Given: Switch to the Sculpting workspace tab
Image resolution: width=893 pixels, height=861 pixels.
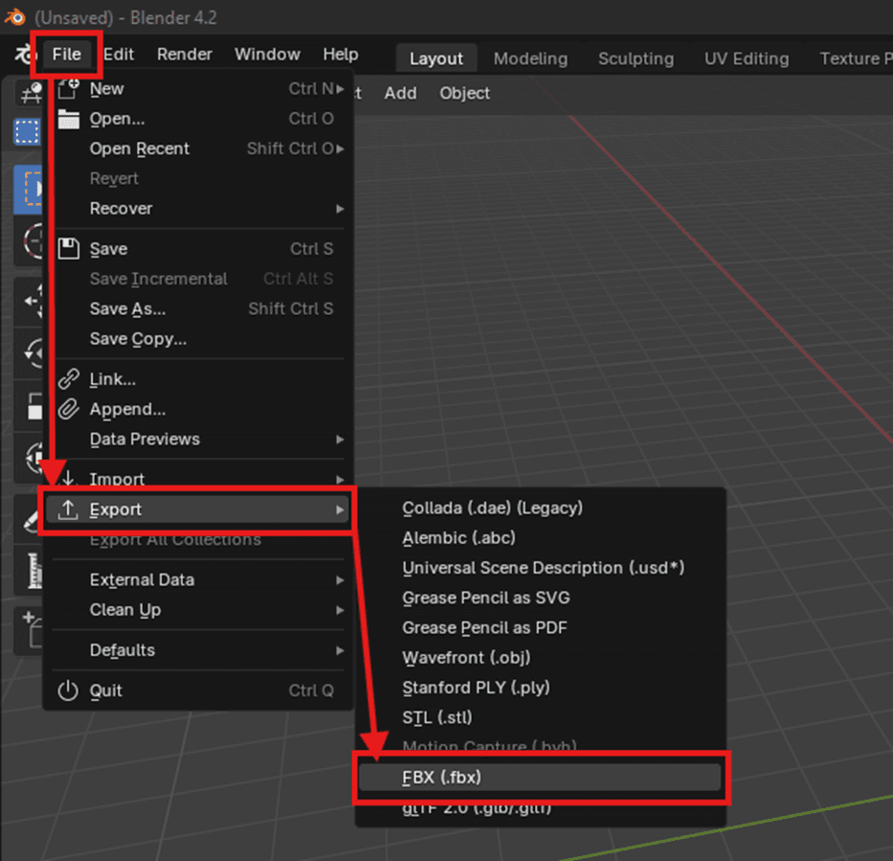Looking at the screenshot, I should 636,58.
